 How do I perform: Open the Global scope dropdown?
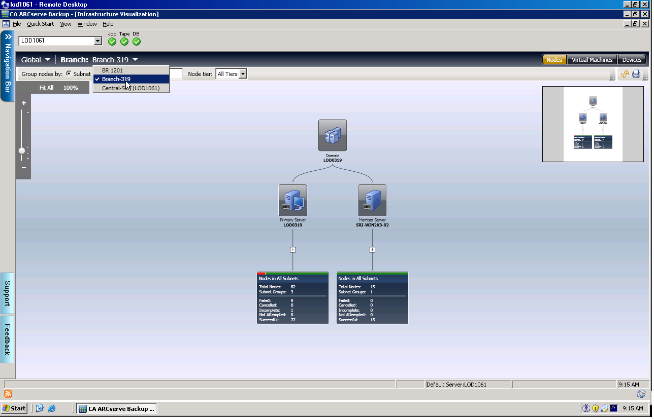(35, 59)
